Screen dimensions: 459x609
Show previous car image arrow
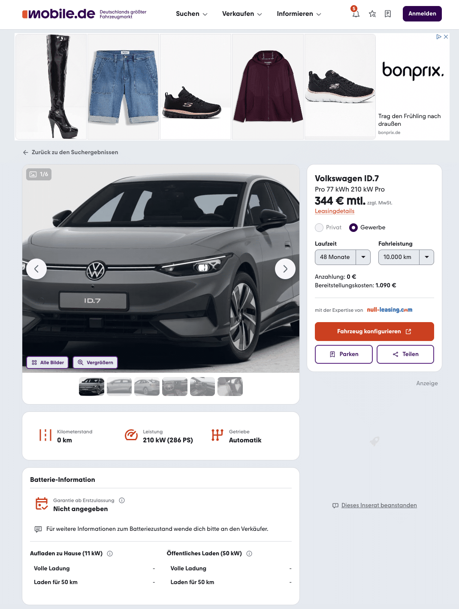tap(36, 269)
